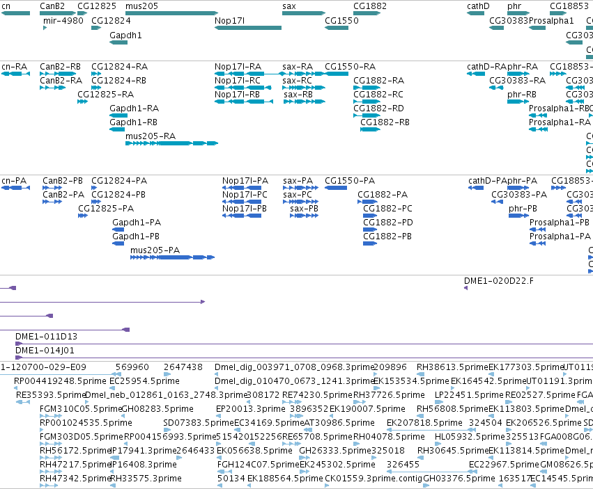Click the RP004419248.5prime EST label
The image size is (593, 489).
pyautogui.click(x=60, y=381)
